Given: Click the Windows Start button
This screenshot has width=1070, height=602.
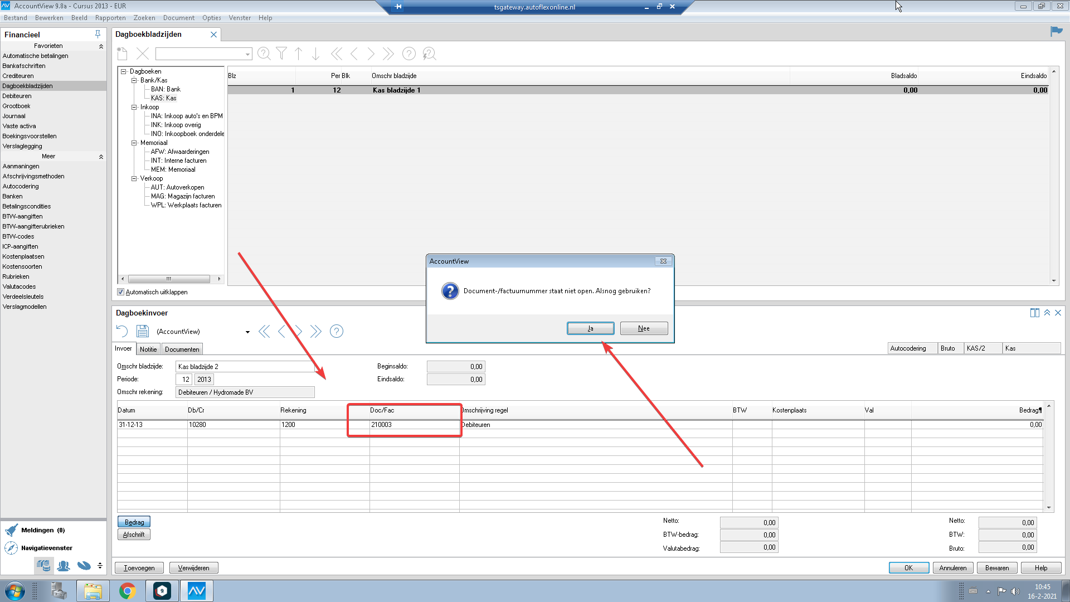Looking at the screenshot, I should coord(15,591).
